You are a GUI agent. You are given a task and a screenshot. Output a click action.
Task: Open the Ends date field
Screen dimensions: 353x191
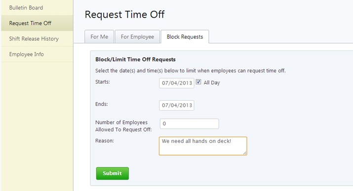[177, 105]
